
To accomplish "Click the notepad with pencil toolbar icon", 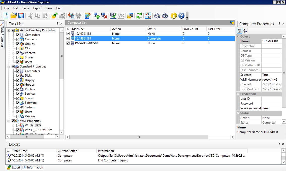I will coord(87,16).
